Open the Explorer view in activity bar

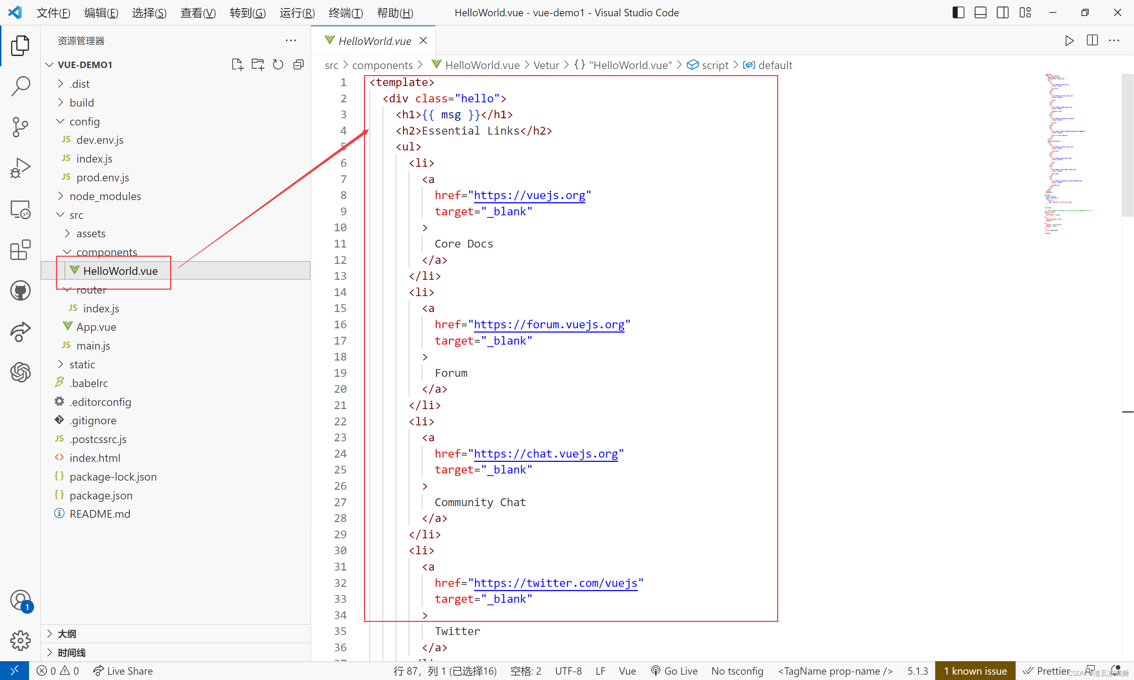[20, 46]
